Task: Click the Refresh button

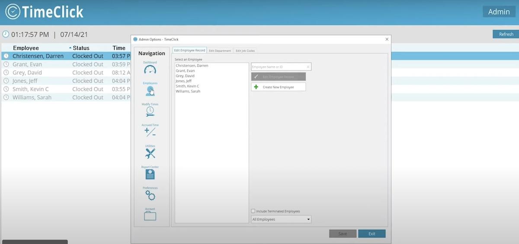Action: point(506,34)
